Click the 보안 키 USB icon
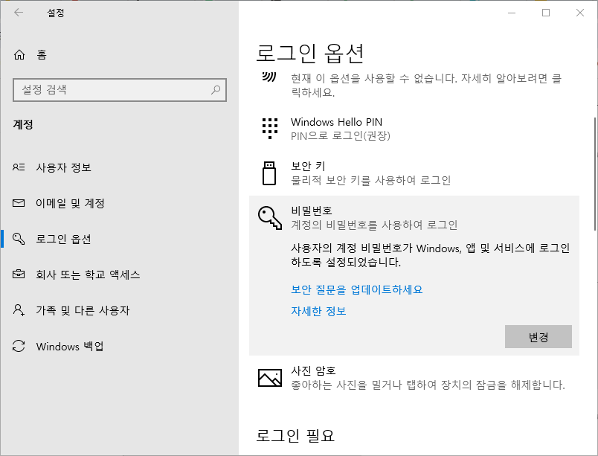The width and height of the screenshot is (598, 456). (269, 173)
